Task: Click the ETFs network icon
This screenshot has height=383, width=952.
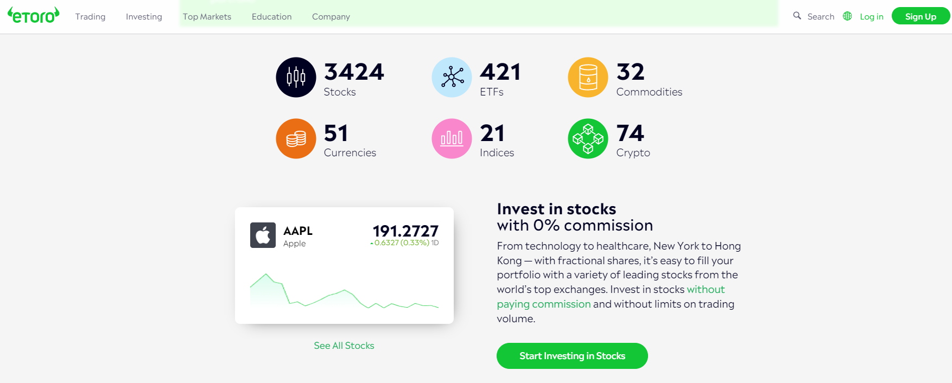Action: [452, 77]
